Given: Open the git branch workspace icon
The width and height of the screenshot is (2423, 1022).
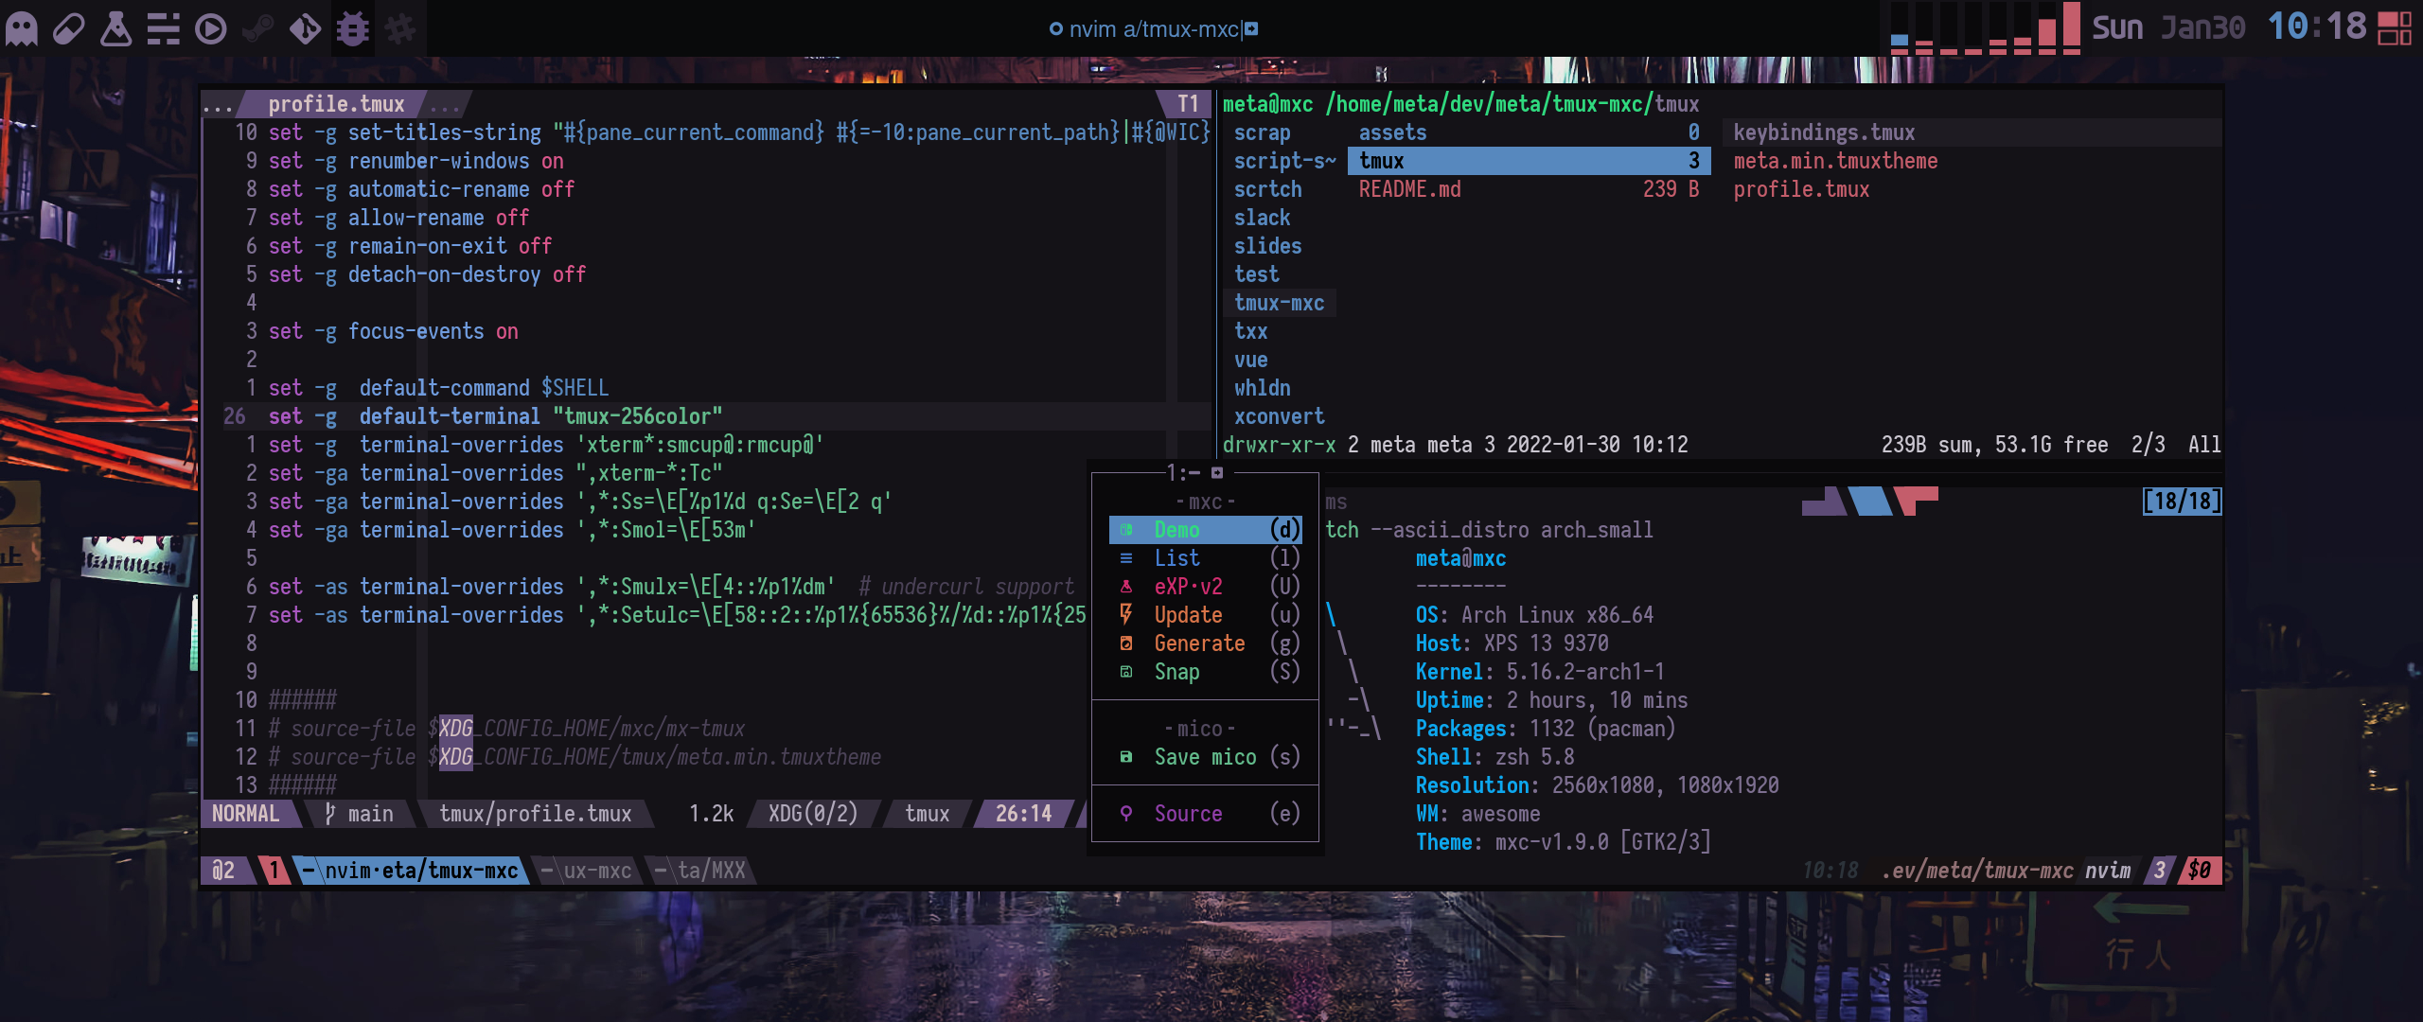Looking at the screenshot, I should pyautogui.click(x=305, y=28).
